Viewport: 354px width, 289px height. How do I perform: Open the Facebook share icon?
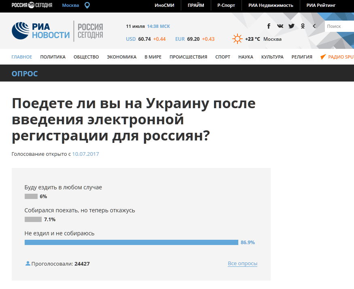coord(269,25)
